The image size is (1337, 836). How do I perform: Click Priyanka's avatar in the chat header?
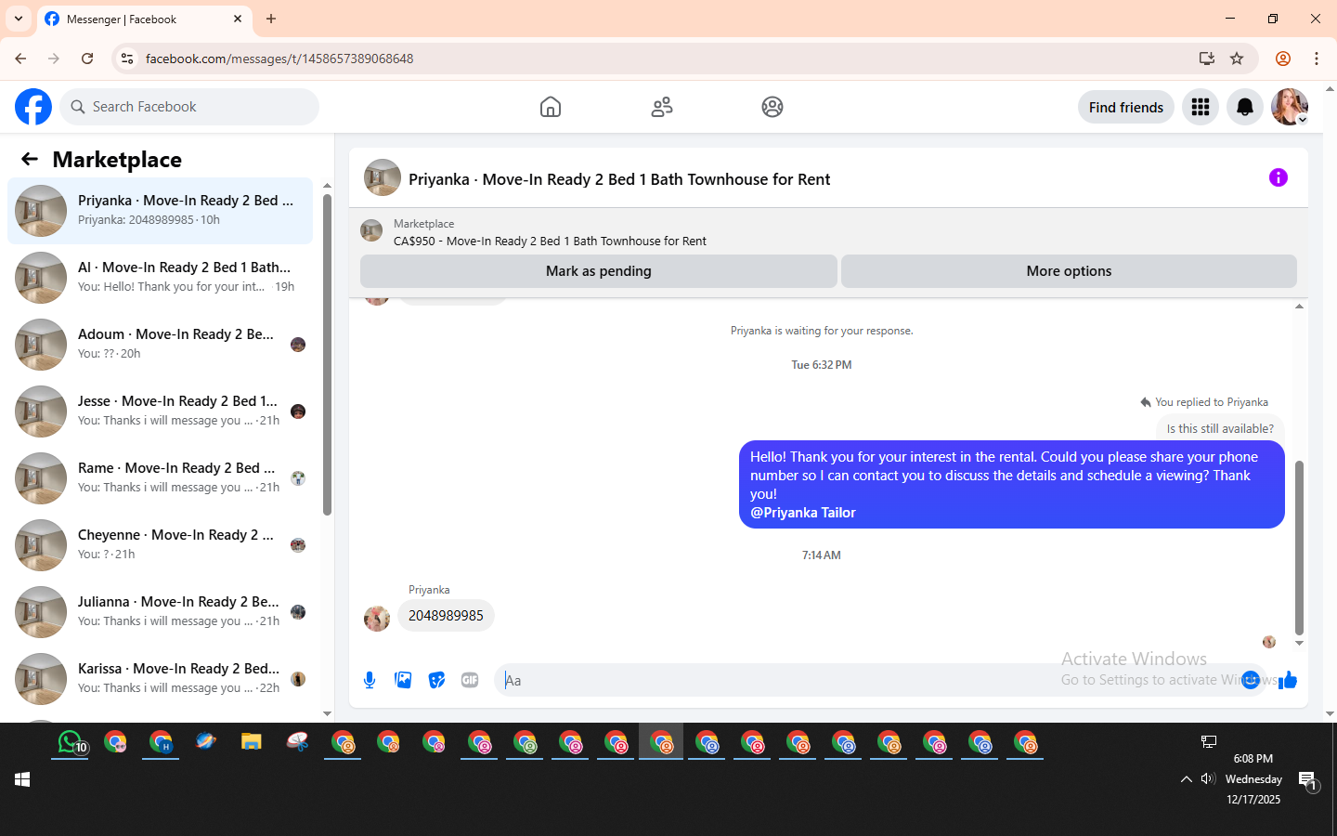point(383,177)
